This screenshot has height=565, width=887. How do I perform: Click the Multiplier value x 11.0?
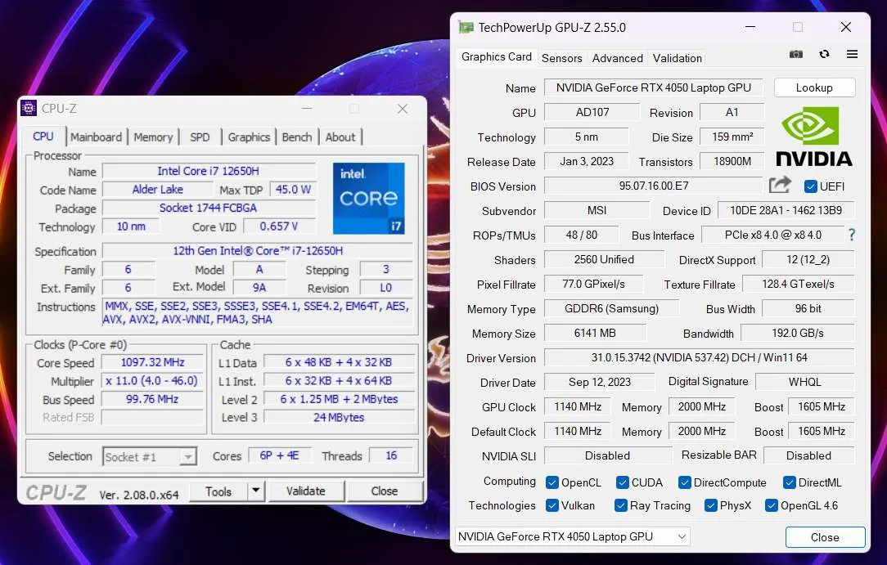152,381
